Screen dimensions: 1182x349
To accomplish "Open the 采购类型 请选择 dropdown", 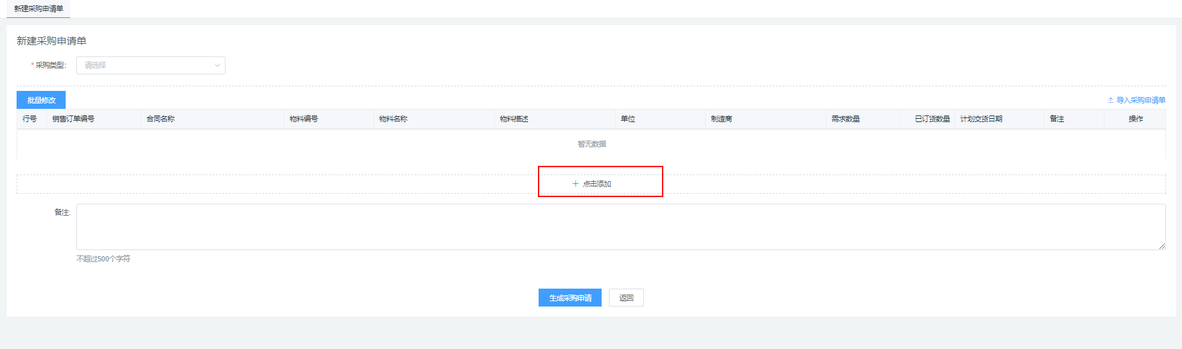I will point(151,65).
